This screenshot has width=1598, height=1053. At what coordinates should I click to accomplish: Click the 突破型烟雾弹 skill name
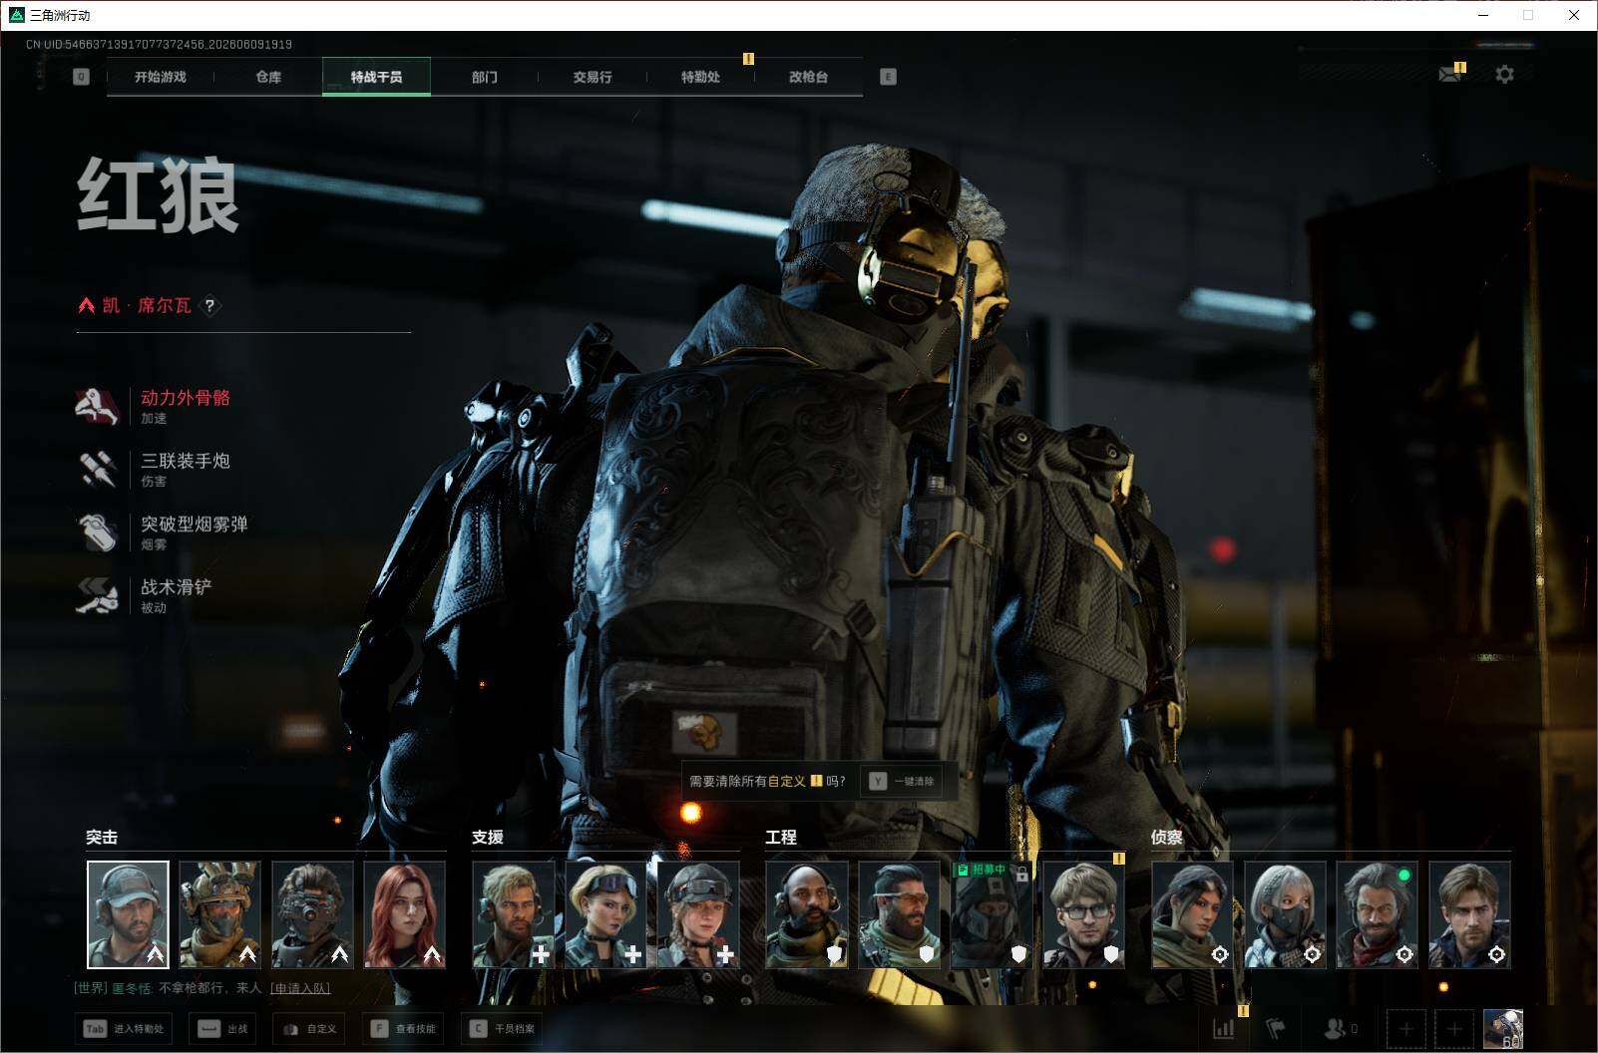pos(195,524)
